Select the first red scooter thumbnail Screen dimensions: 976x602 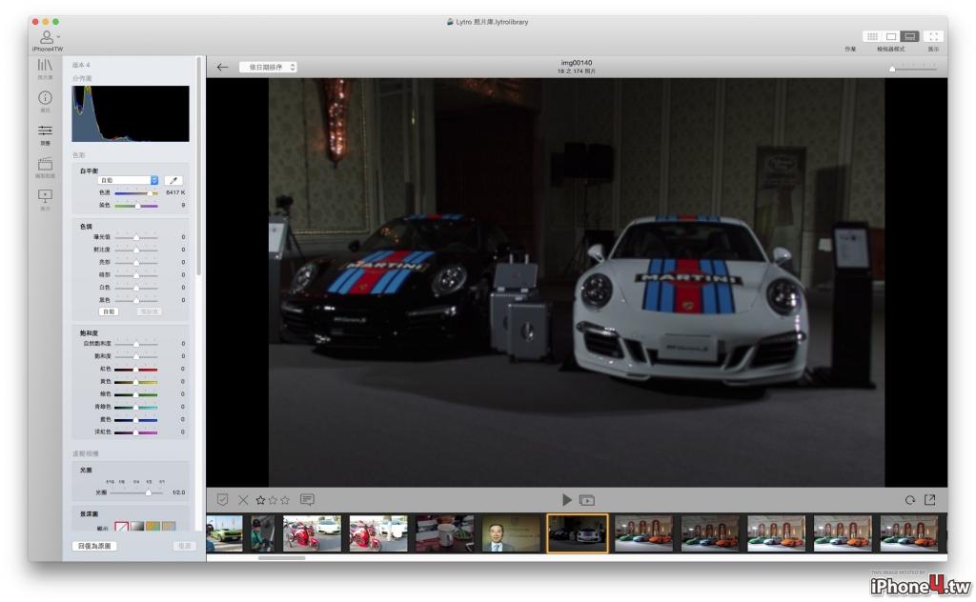tap(312, 533)
